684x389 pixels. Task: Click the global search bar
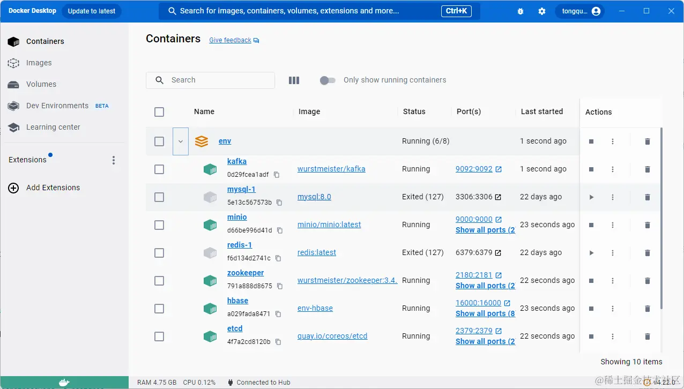pyautogui.click(x=319, y=11)
